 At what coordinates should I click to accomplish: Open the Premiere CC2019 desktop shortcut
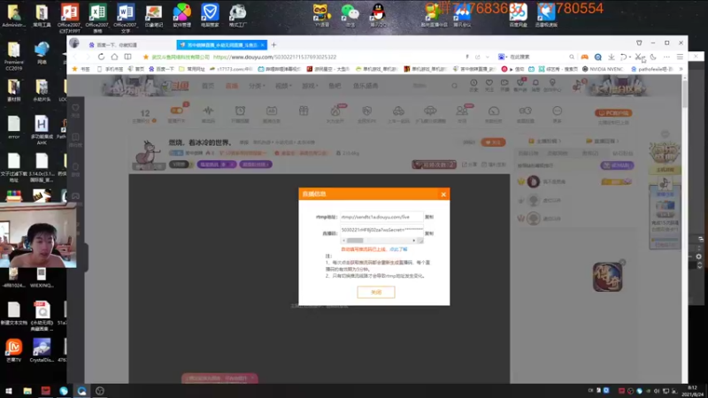point(13,56)
